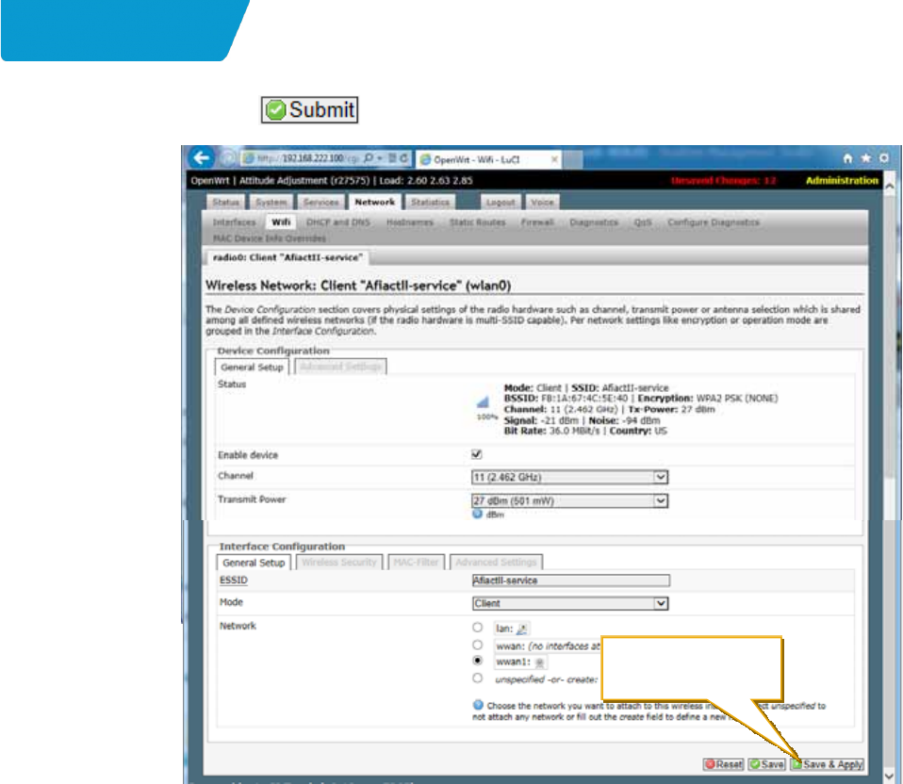The image size is (903, 784).
Task: Go to the Firewall submenu
Action: [x=537, y=222]
